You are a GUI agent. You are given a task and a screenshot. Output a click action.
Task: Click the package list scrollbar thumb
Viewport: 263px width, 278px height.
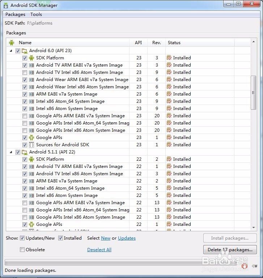(x=254, y=93)
